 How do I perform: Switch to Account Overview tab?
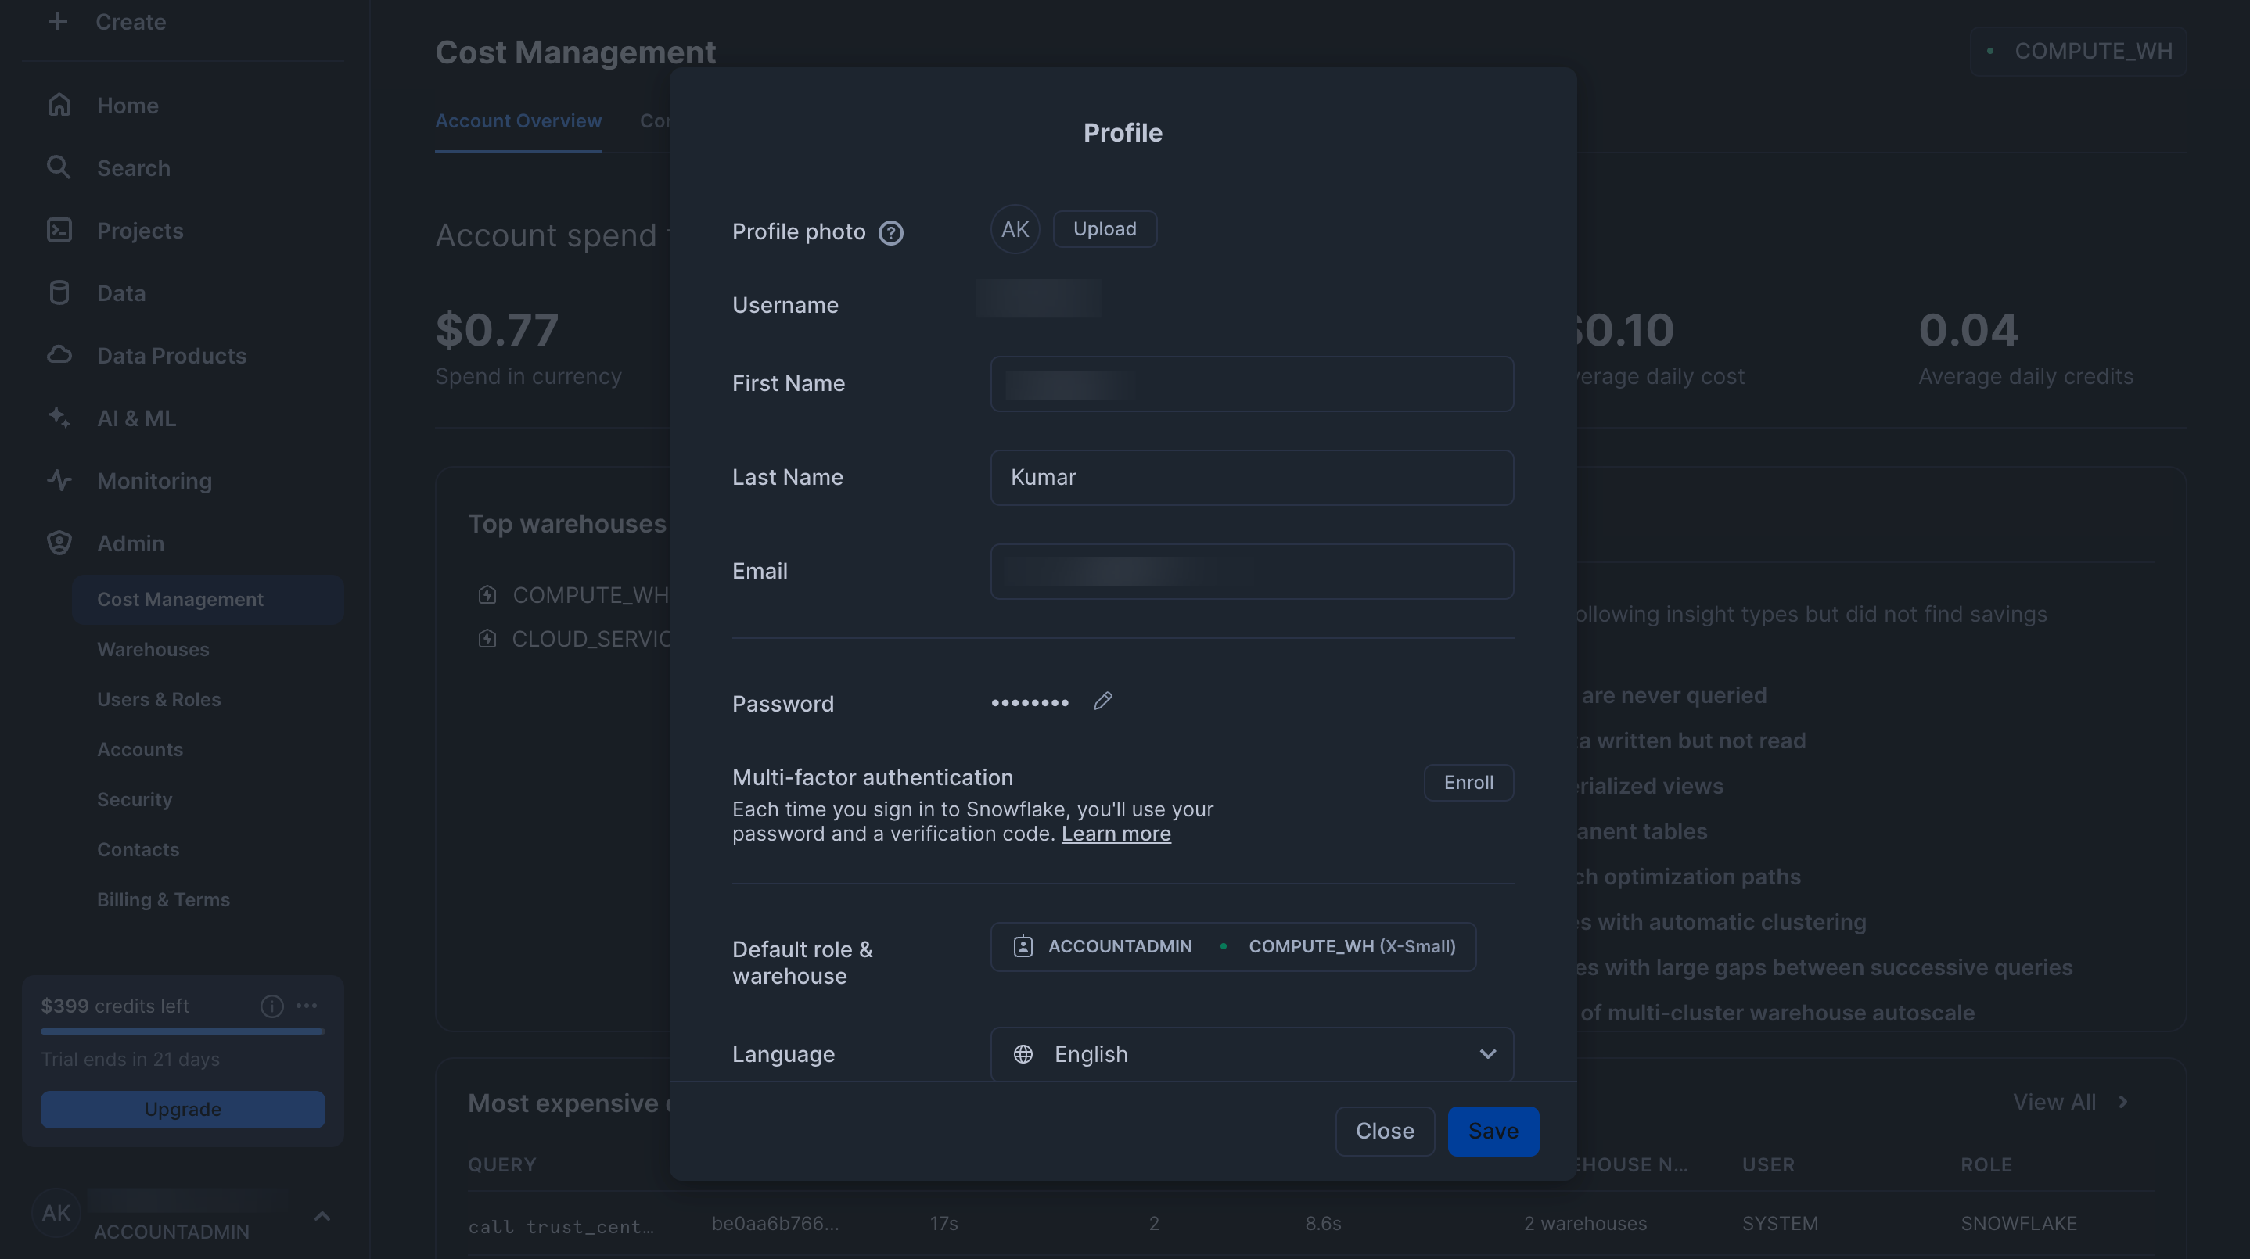click(x=518, y=121)
